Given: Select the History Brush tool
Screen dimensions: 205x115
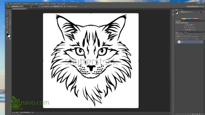Looking at the screenshot, I should 10,20.
